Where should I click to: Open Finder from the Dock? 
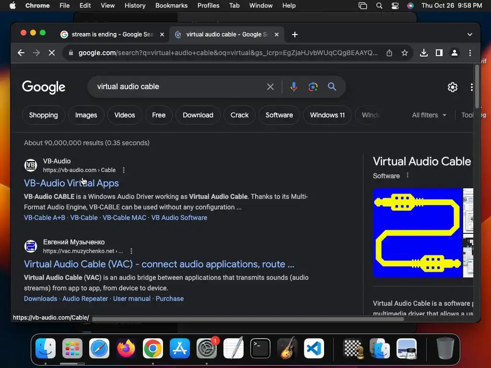point(46,348)
